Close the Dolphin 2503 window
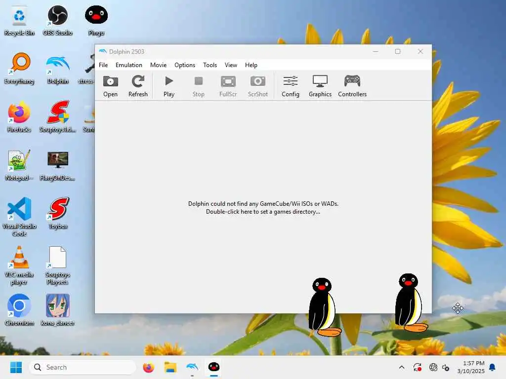 tap(420, 51)
